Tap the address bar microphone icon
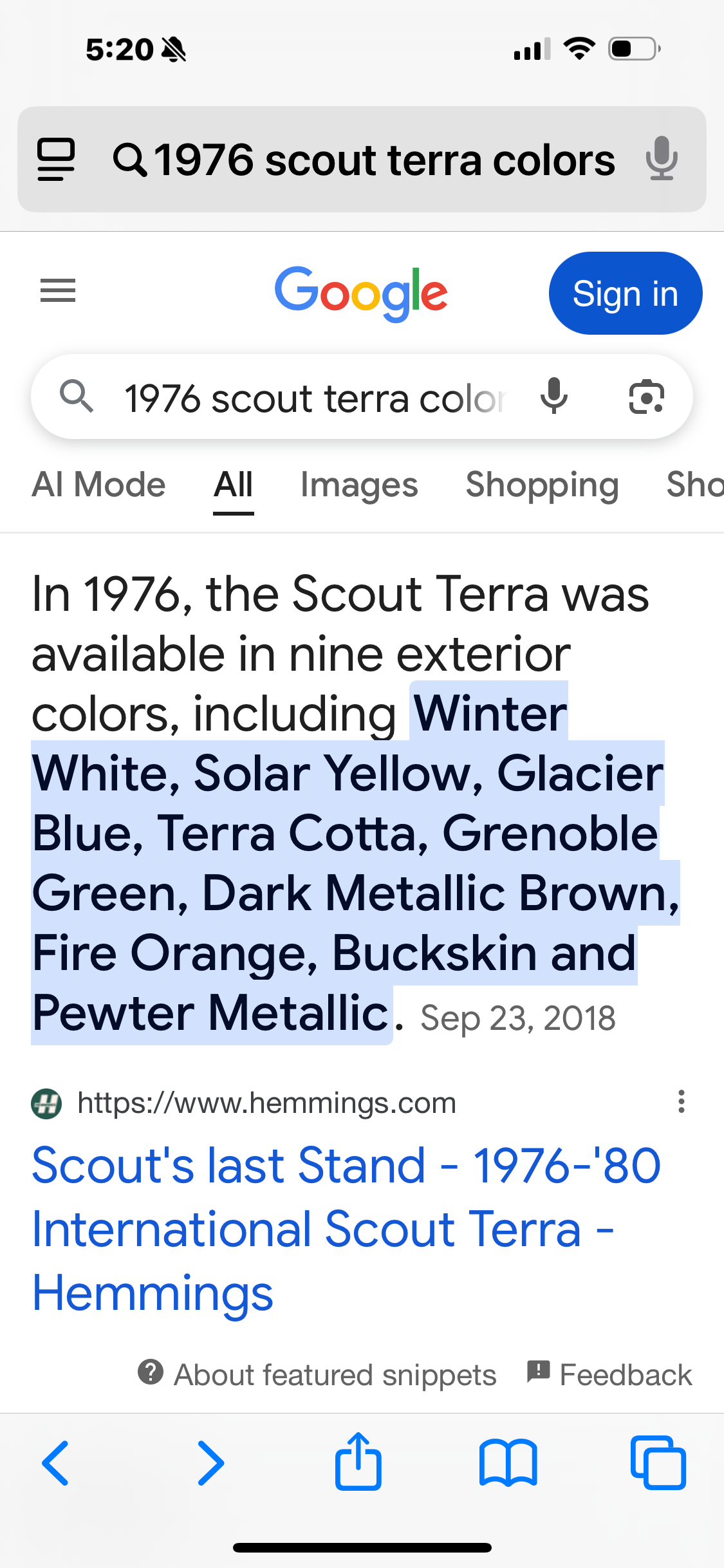This screenshot has height=1568, width=724. pyautogui.click(x=662, y=159)
